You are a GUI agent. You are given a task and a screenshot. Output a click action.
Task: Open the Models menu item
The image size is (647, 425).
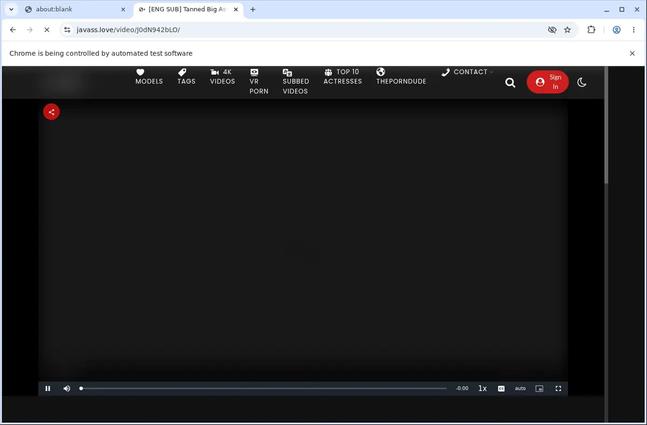tap(149, 76)
